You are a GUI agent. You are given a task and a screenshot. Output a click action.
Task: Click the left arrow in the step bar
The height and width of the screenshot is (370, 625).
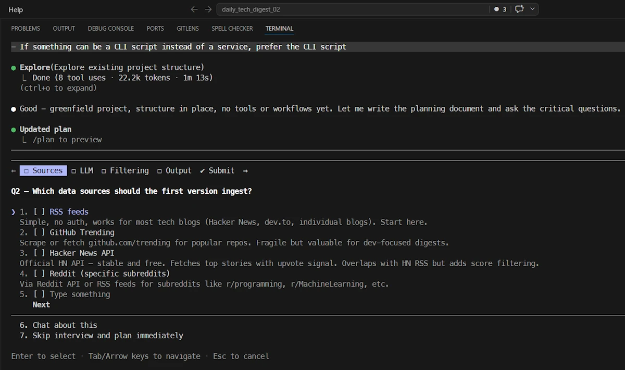(12, 170)
